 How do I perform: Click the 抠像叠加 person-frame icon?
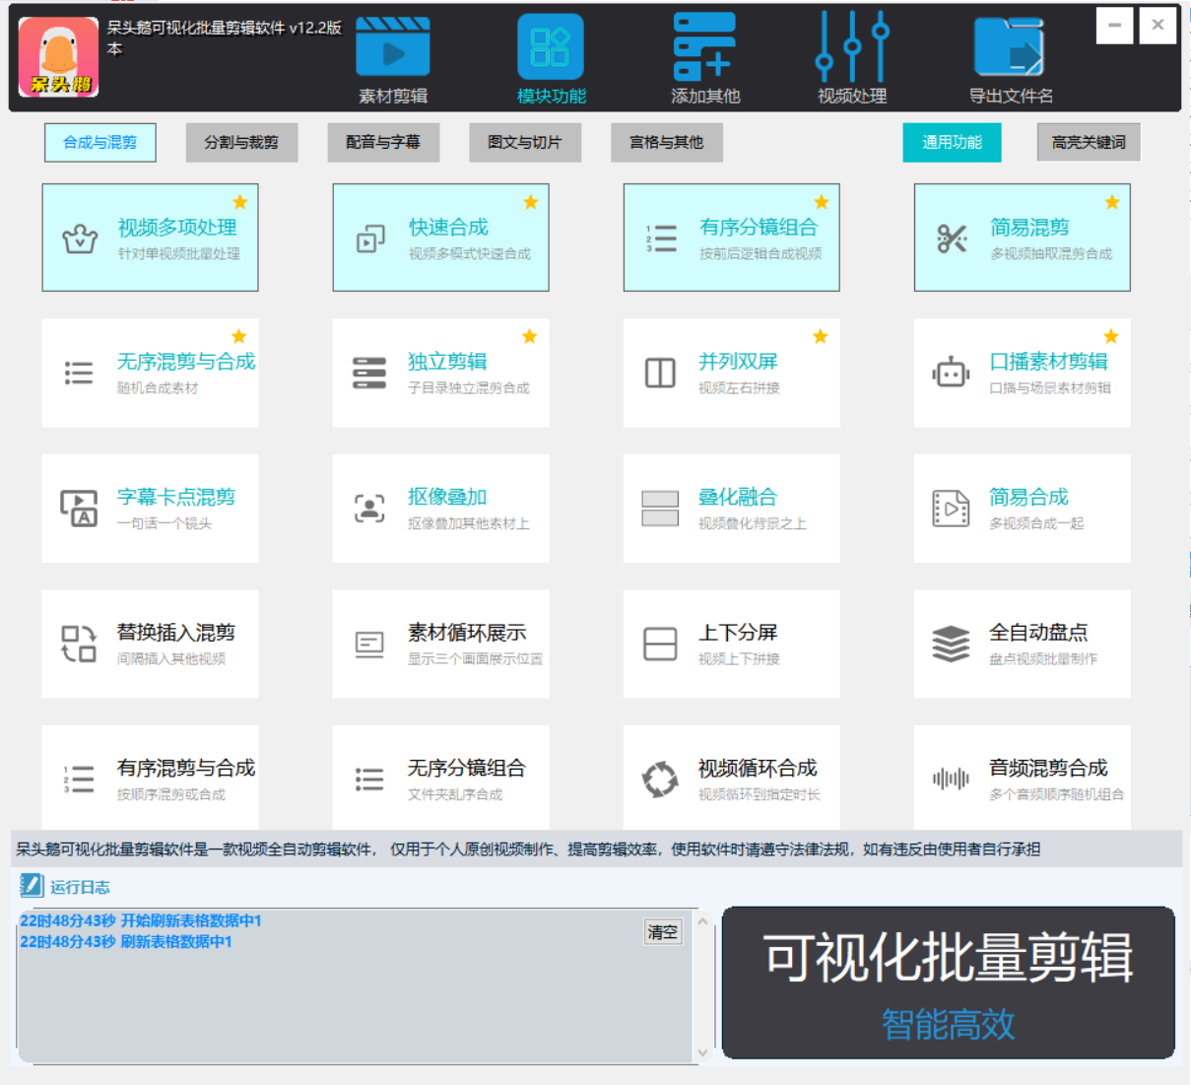(x=368, y=509)
